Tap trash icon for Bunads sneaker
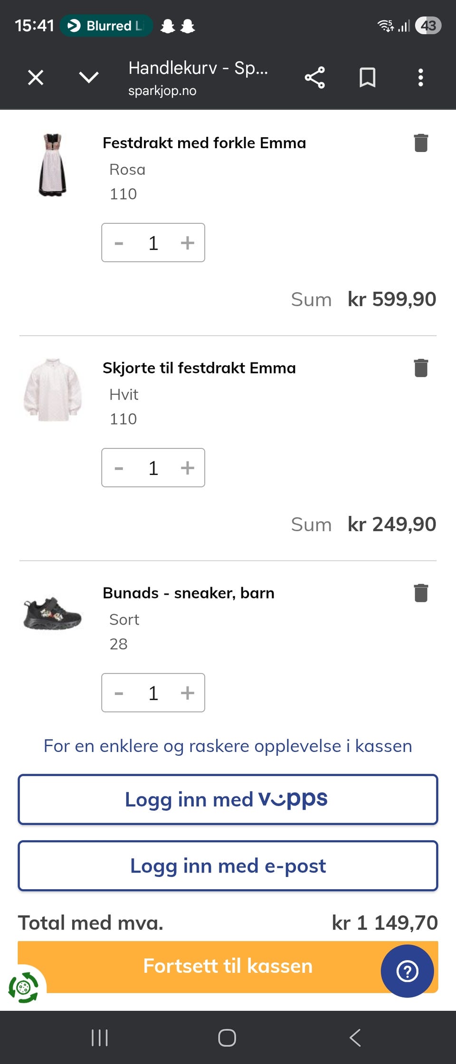The image size is (456, 1064). point(421,593)
